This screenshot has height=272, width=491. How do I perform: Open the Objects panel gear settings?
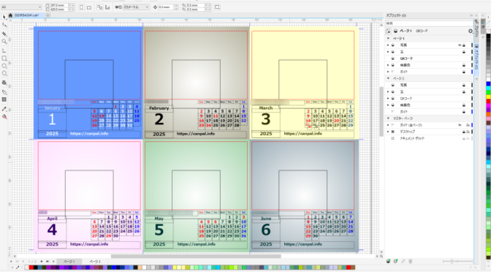pos(470,31)
